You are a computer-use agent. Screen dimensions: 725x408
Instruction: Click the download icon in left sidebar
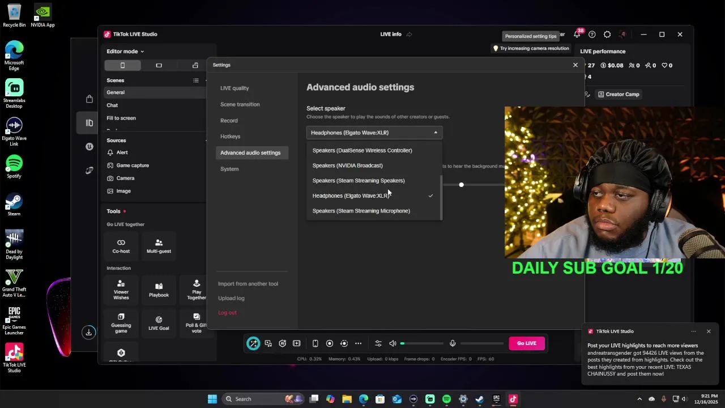point(88,332)
